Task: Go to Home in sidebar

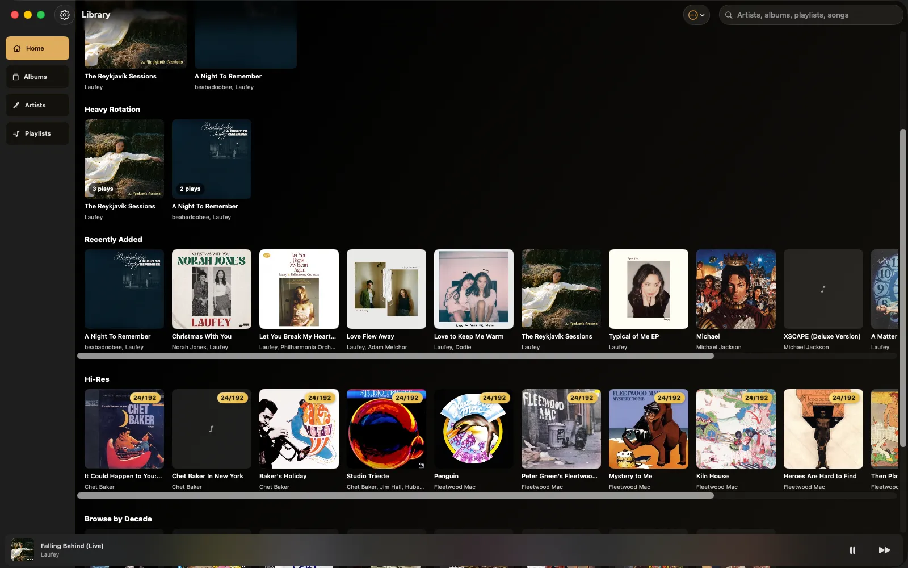Action: click(x=37, y=48)
